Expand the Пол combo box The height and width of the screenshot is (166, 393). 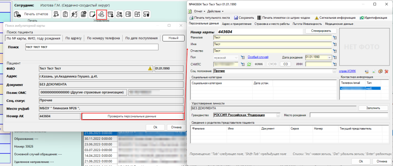click(x=236, y=57)
